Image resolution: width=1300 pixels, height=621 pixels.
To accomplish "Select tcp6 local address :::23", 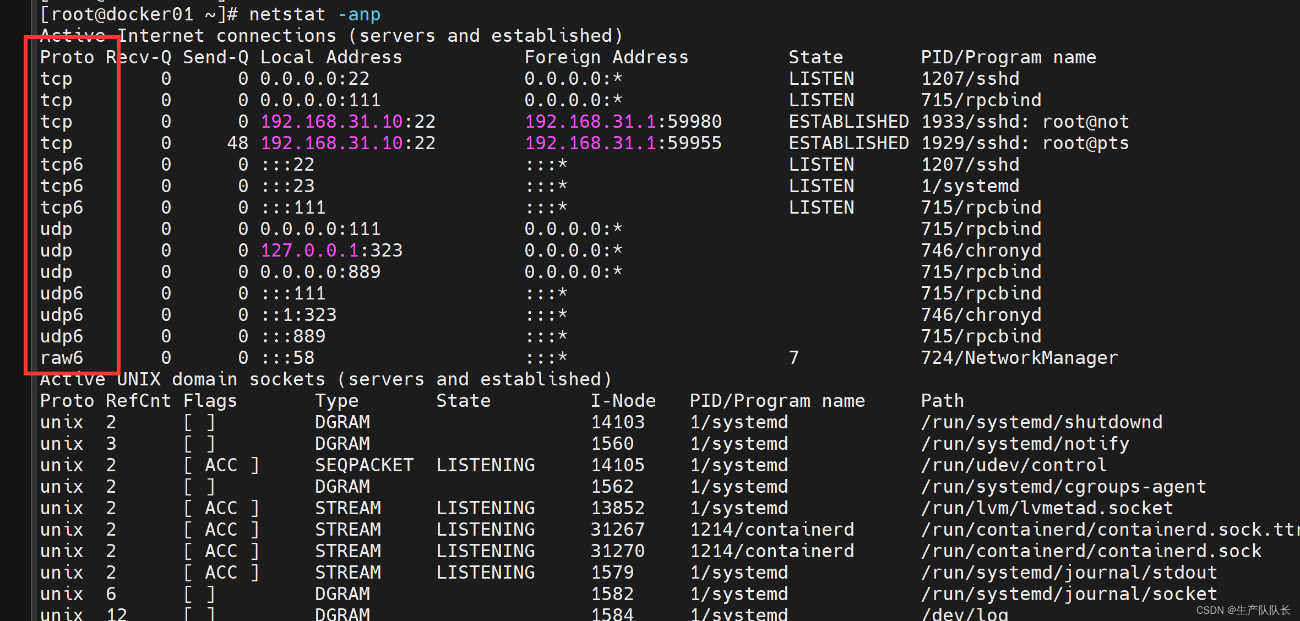I will point(287,186).
